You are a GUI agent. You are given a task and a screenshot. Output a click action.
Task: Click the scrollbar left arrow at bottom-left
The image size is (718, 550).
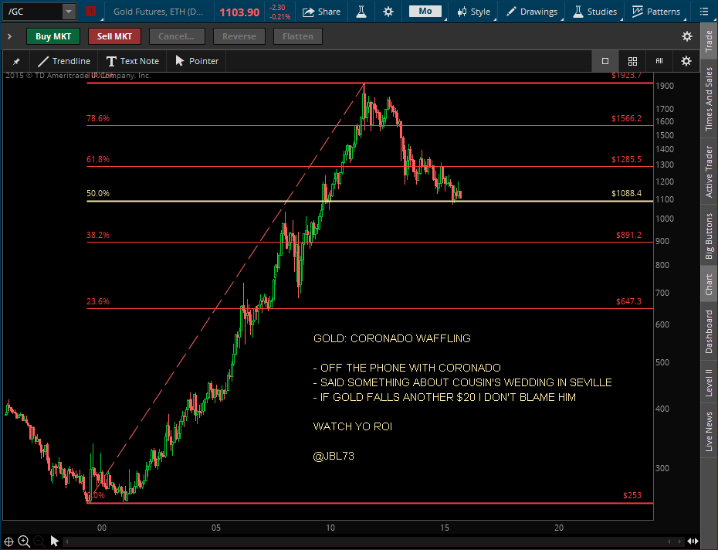click(67, 542)
